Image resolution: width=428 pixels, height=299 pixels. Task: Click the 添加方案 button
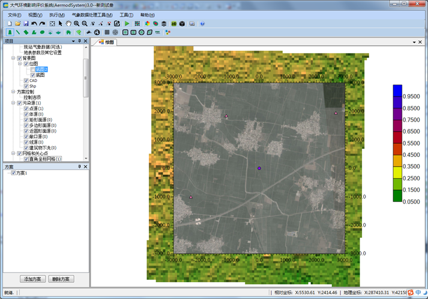point(33,279)
